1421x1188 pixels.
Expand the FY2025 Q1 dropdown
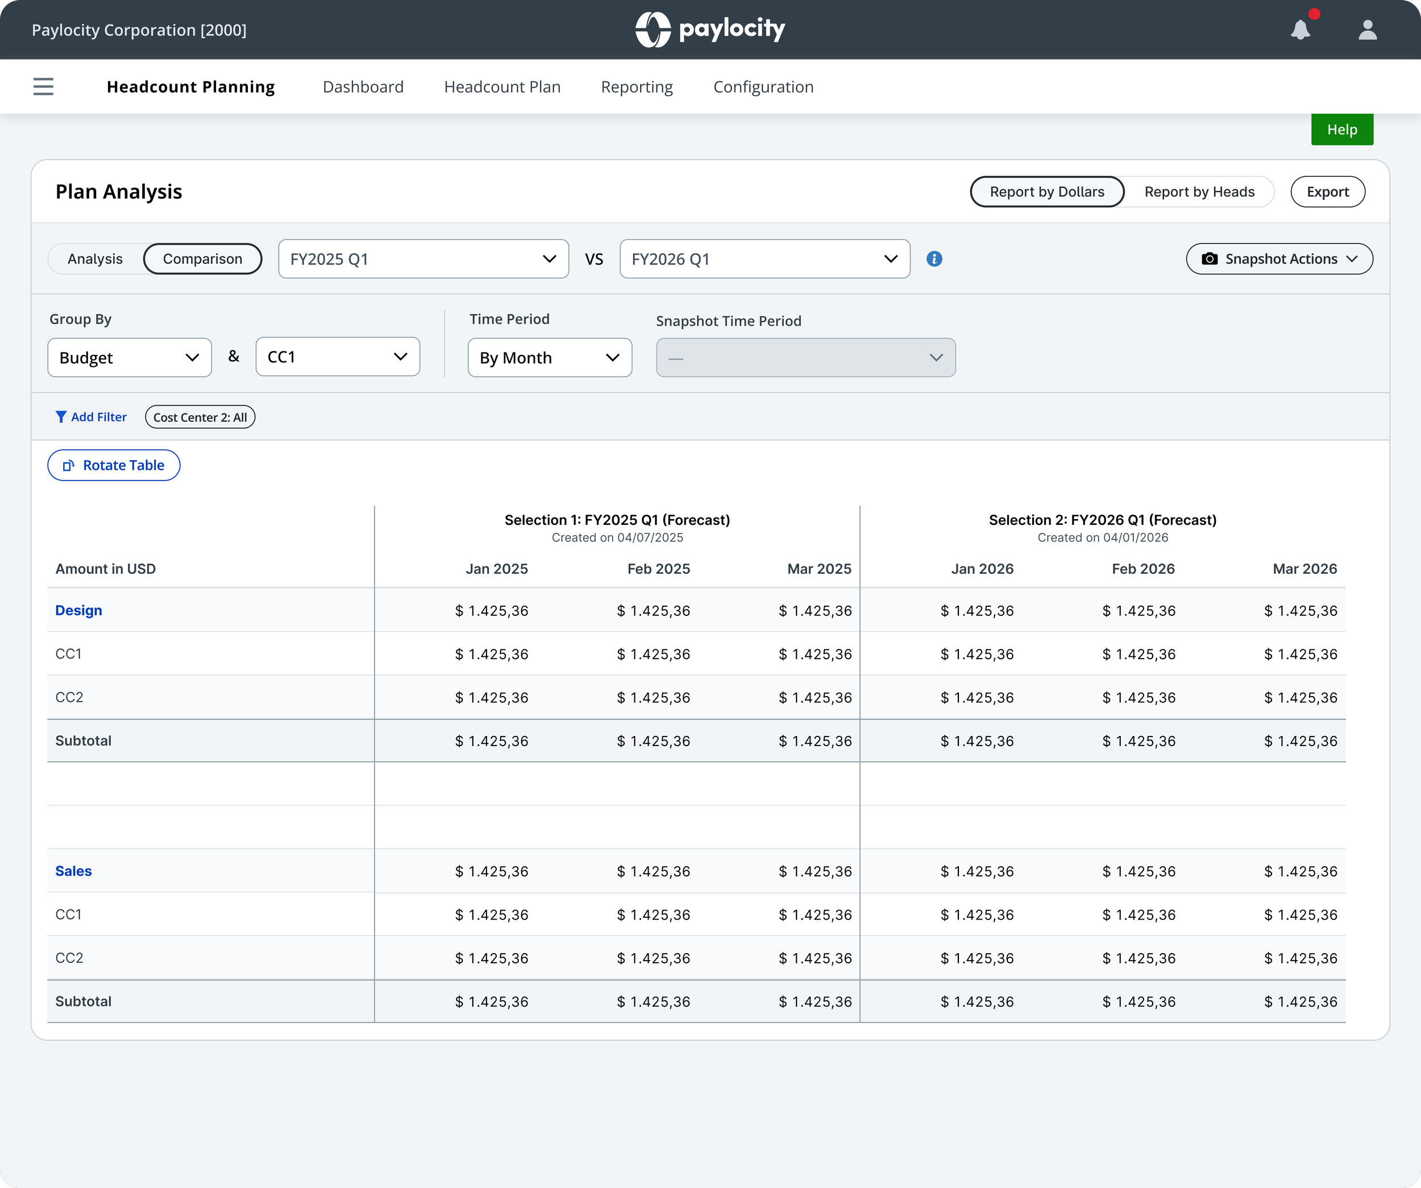tap(423, 259)
